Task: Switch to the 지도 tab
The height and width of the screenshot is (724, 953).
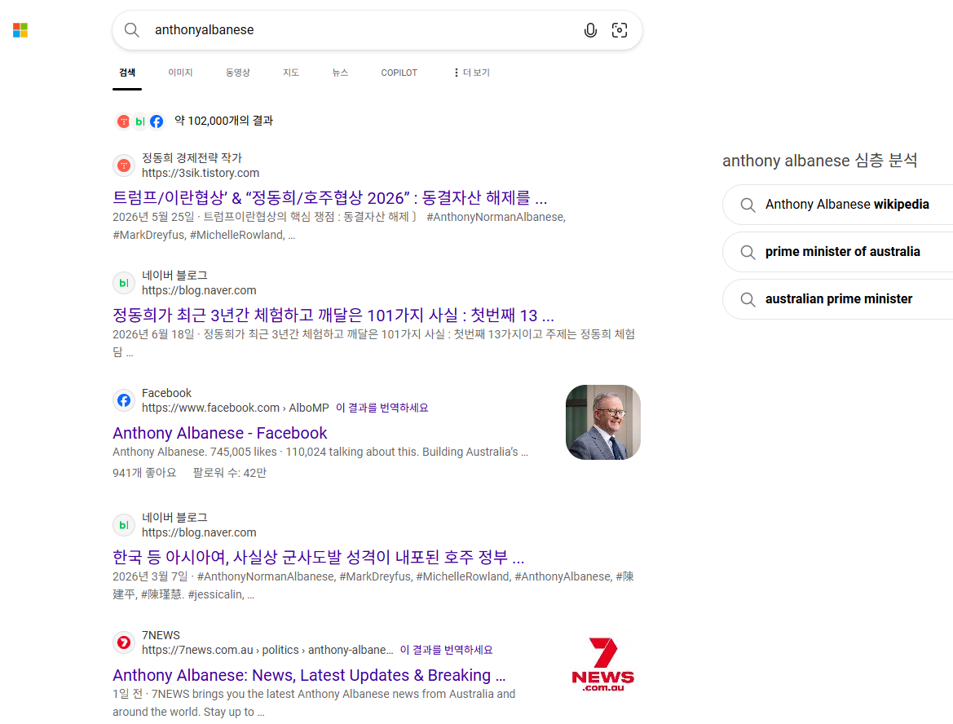Action: (x=290, y=73)
